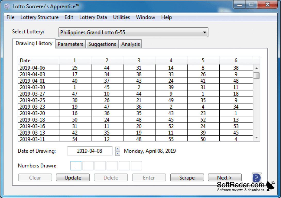
Task: Open the Window menu
Action: tap(145, 17)
